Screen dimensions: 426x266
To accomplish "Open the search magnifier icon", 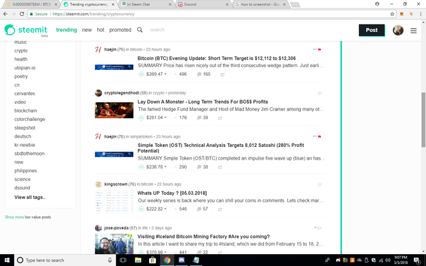I will 140,30.
